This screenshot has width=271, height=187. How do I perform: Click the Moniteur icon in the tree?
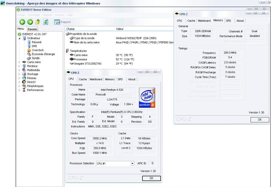(x=24, y=66)
